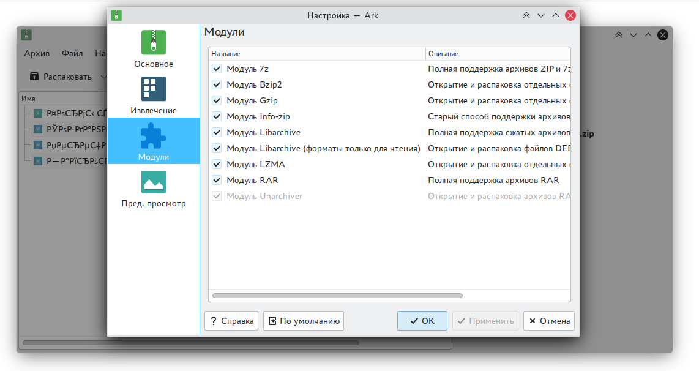699x371 pixels.
Task: Confirm settings with the OK button
Action: pyautogui.click(x=422, y=321)
